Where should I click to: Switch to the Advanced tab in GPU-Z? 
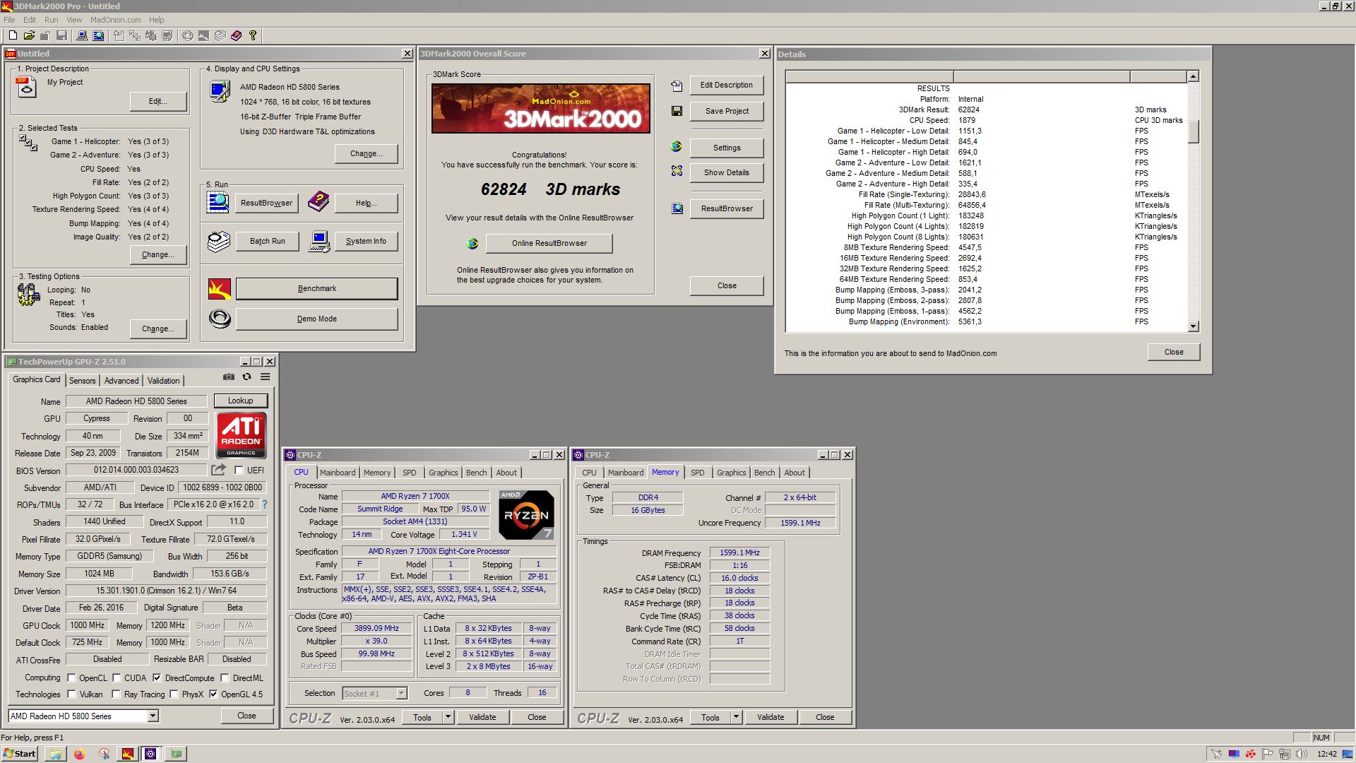click(121, 381)
